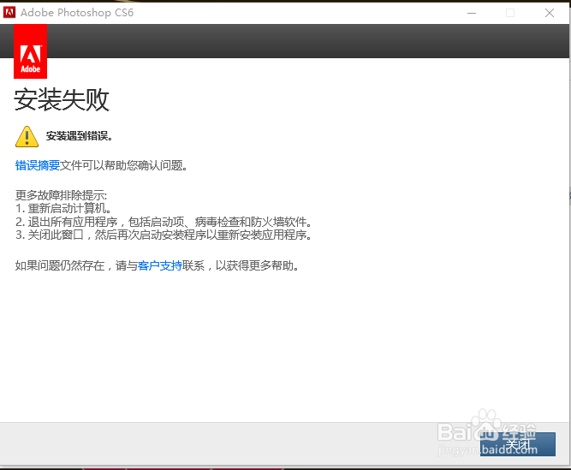Click the Adobe logo badge
The image size is (571, 470).
coord(30,51)
